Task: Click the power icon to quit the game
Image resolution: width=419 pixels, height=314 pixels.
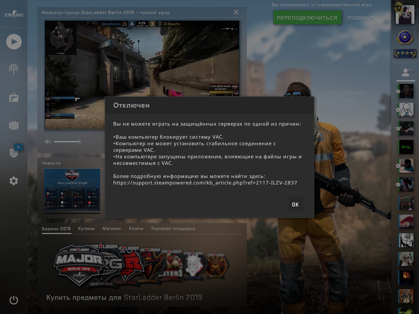Action: (14, 300)
